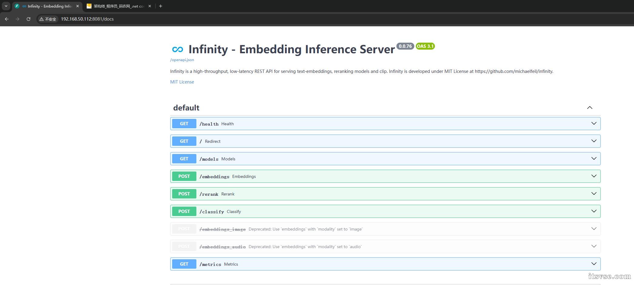Switch to the 架构师_程序员 tab
Viewport: 634px width, 285px height.
(x=119, y=6)
